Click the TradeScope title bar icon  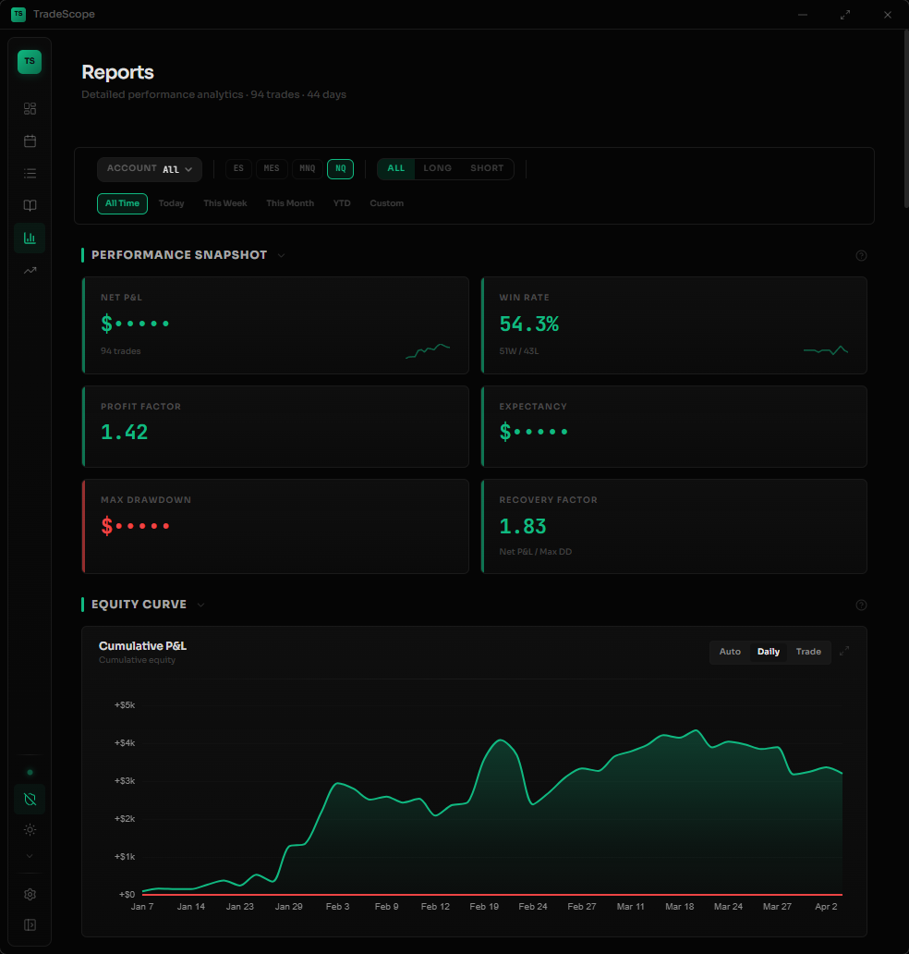coord(18,14)
